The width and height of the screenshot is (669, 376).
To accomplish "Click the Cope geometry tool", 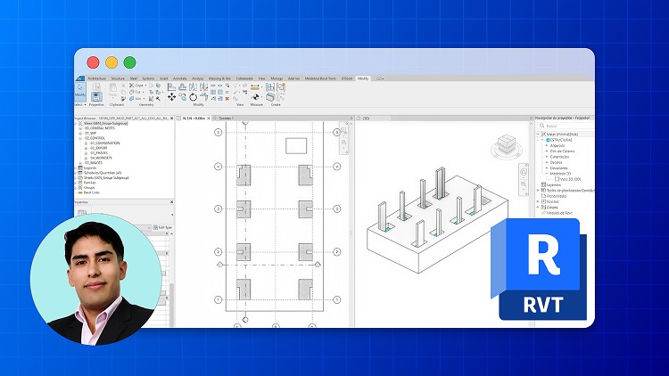I will (137, 86).
